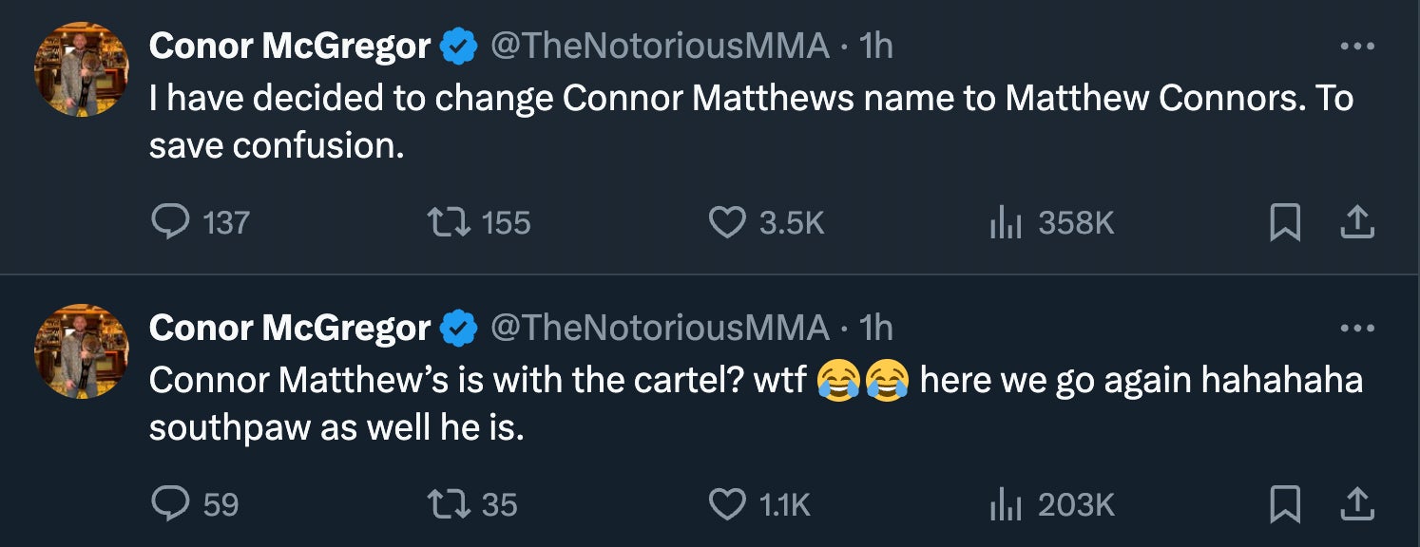Share the first tweet
The width and height of the screenshot is (1420, 547).
1356,222
